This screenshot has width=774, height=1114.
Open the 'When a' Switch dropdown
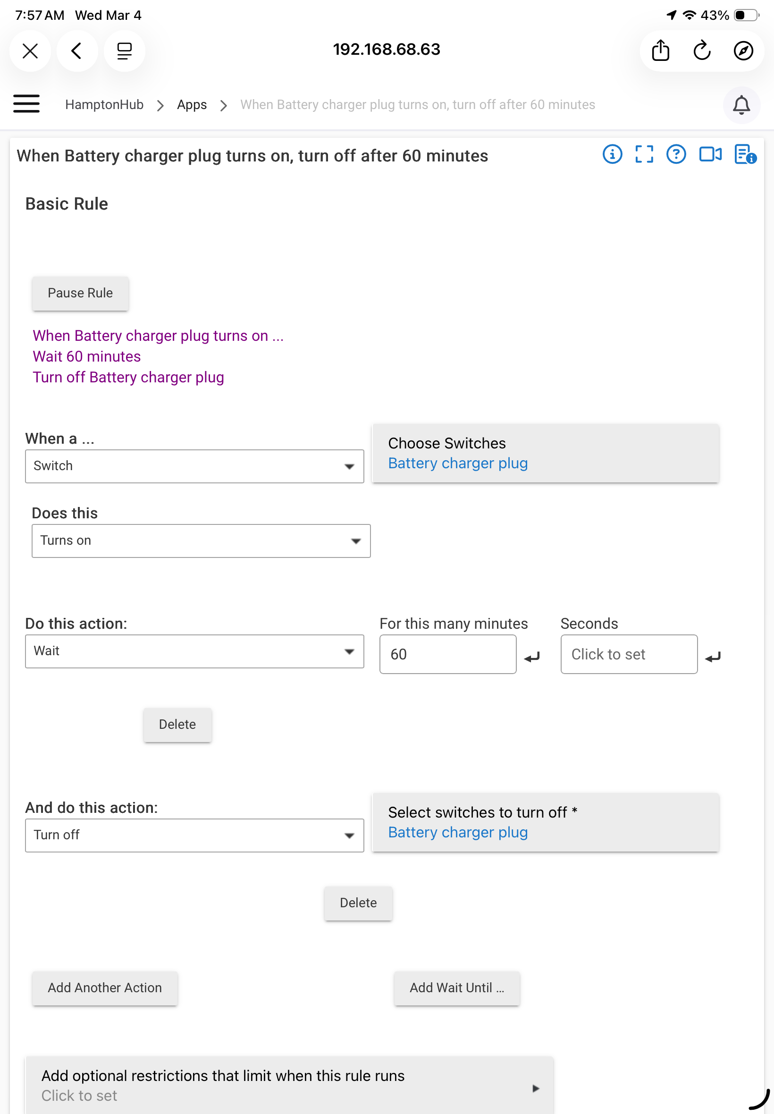(194, 465)
